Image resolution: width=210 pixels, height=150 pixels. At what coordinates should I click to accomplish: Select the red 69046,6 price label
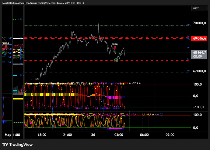[199, 38]
